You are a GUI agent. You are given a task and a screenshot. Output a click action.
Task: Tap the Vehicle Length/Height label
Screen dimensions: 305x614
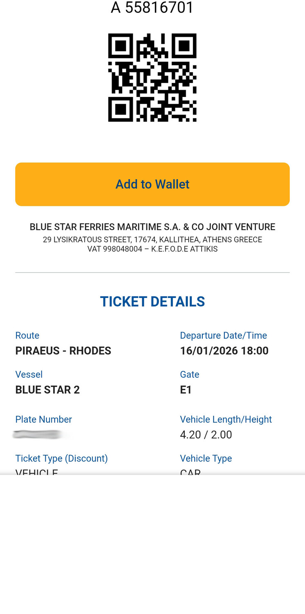click(x=226, y=420)
